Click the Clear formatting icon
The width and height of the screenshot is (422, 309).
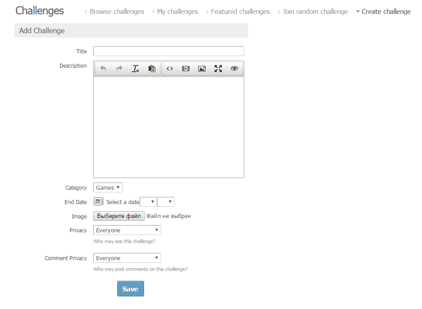(136, 69)
